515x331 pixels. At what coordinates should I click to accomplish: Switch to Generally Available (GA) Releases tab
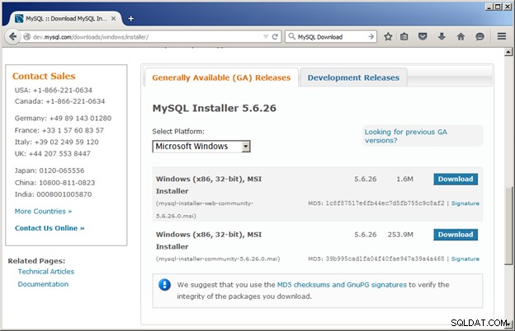[x=221, y=77]
